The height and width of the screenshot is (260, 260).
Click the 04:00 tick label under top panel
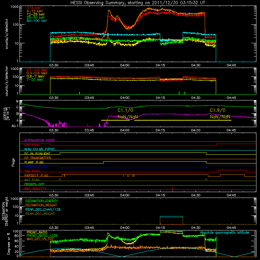pos(125,65)
